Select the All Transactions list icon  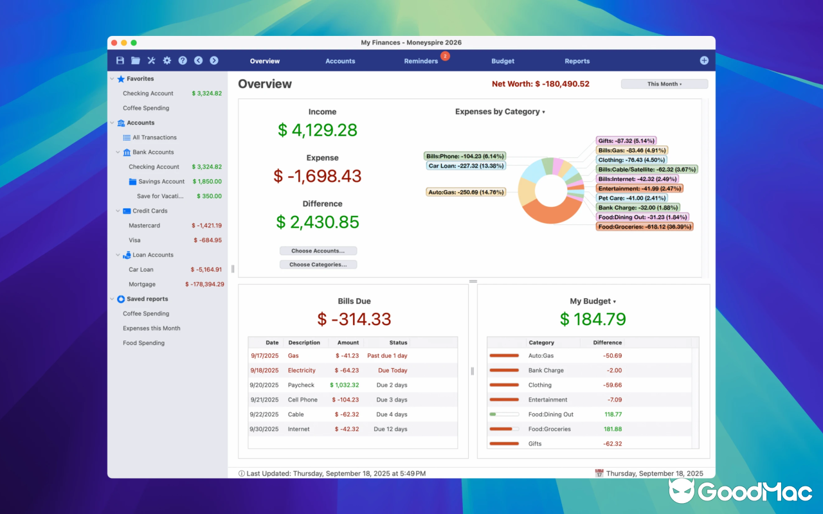pyautogui.click(x=127, y=137)
